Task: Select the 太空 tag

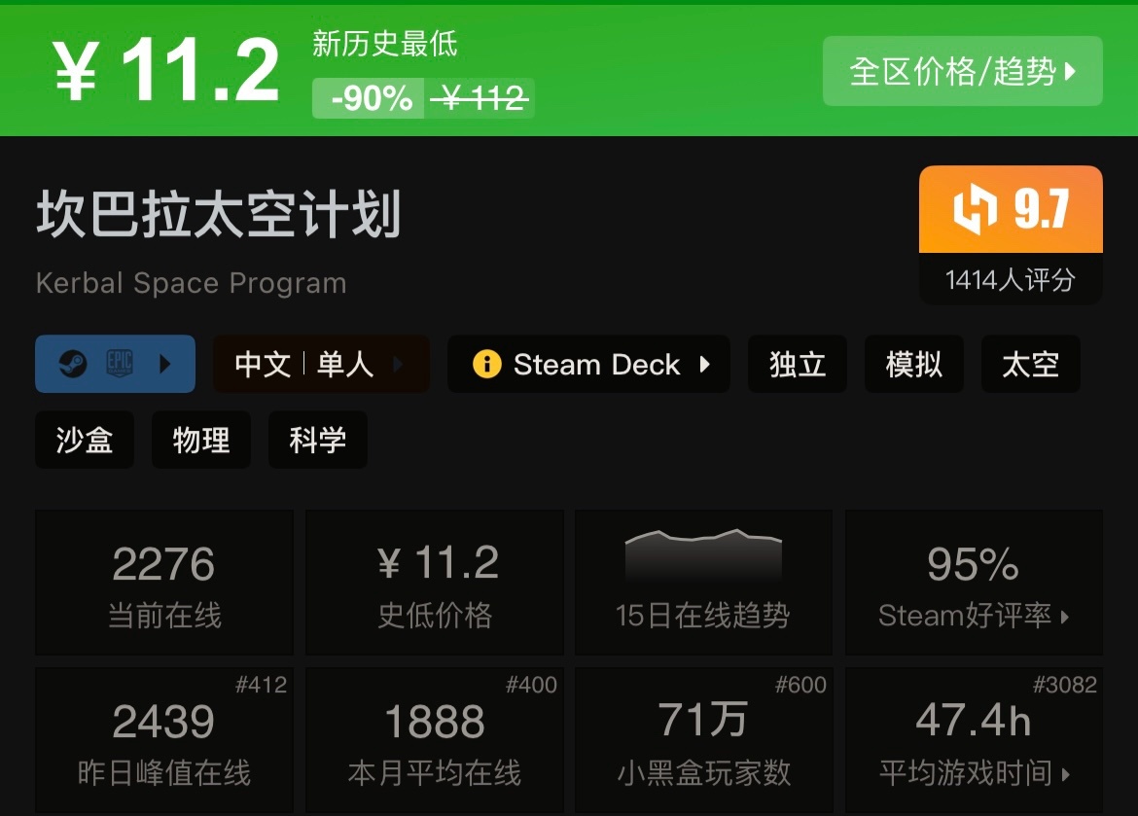Action: (x=1031, y=364)
